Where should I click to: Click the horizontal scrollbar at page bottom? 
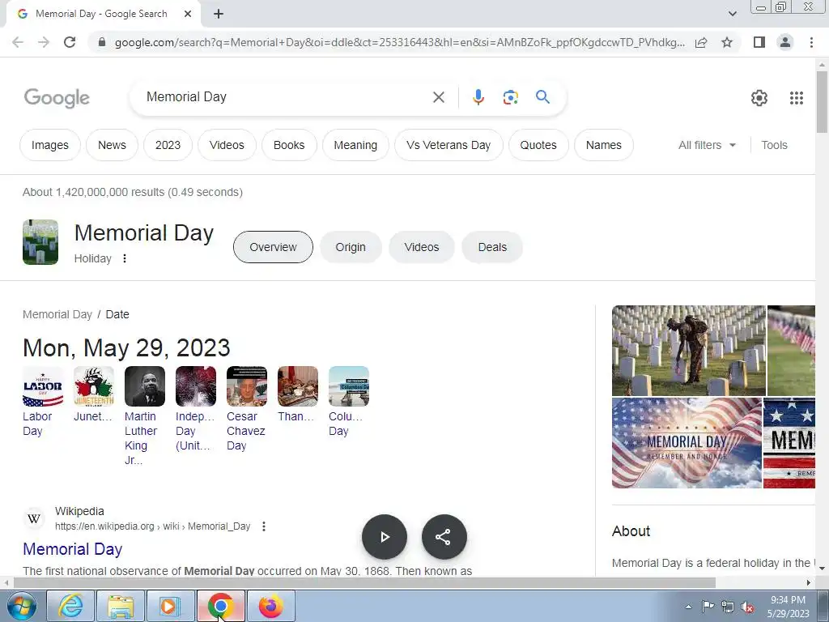click(363, 582)
